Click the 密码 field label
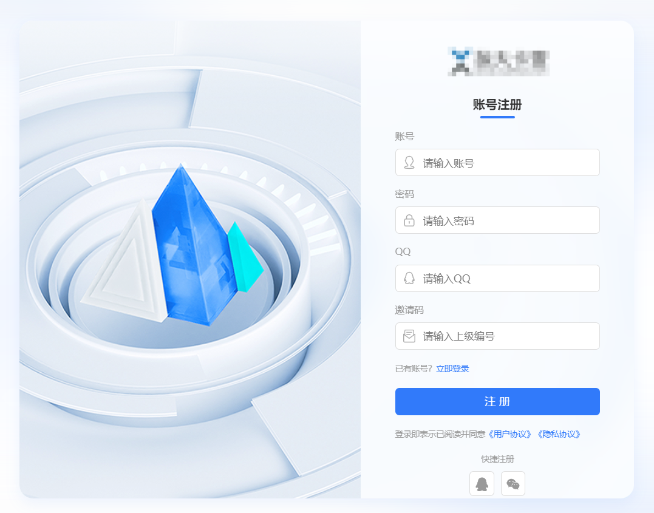654x513 pixels. click(404, 194)
